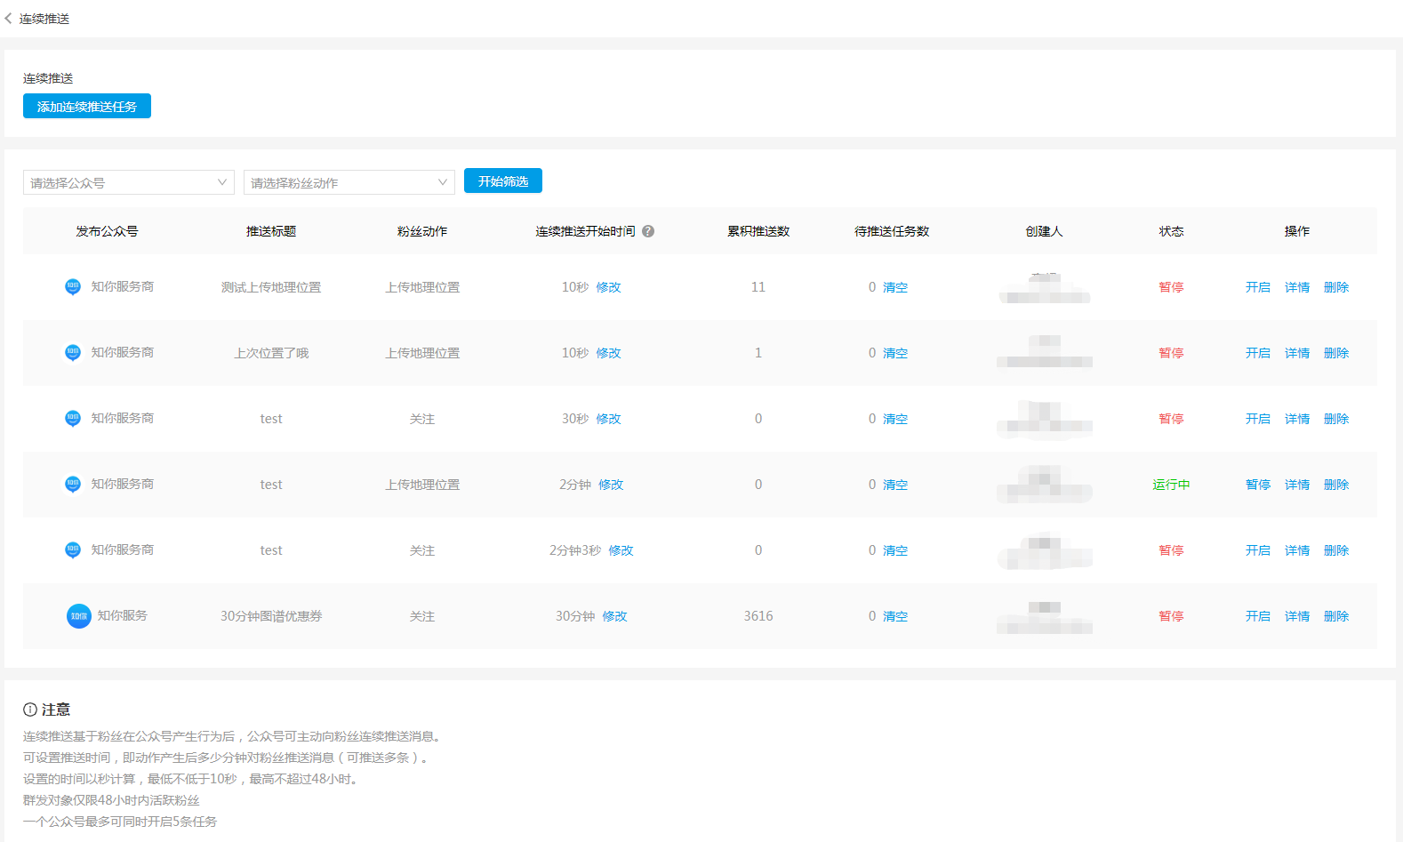Pause the running task with 暂停

(x=1257, y=485)
